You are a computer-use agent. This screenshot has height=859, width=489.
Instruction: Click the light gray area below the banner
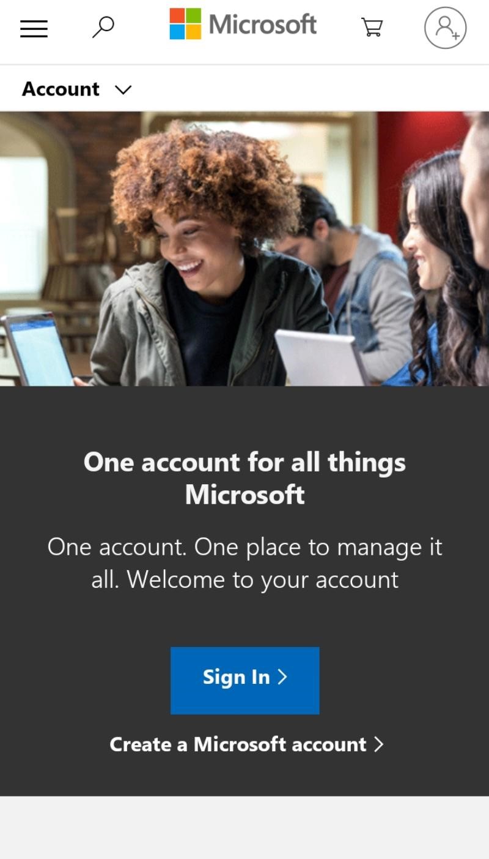(244, 827)
